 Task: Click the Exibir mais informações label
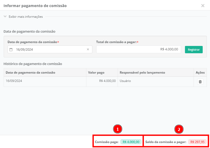coord(26,16)
